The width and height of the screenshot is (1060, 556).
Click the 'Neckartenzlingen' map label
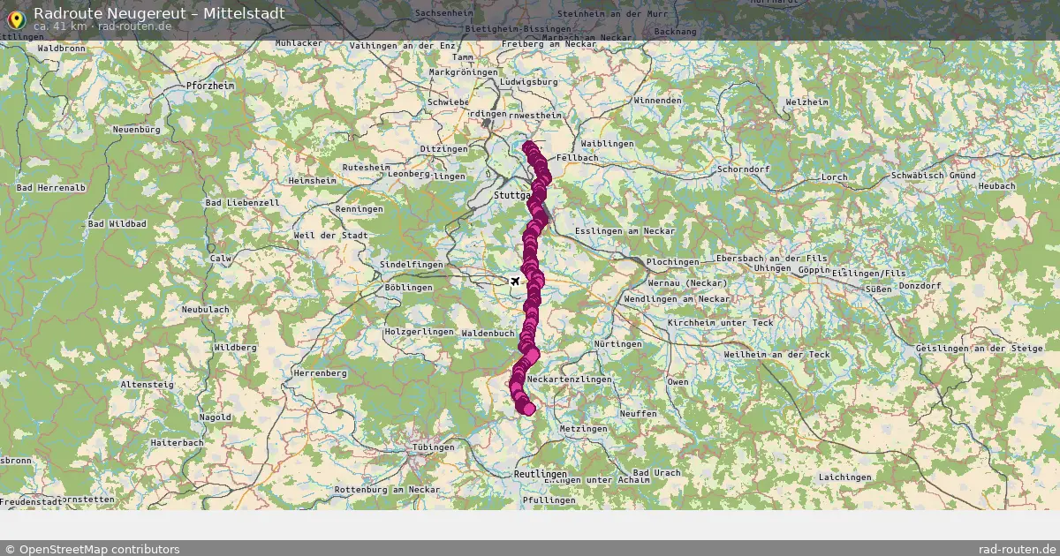569,379
